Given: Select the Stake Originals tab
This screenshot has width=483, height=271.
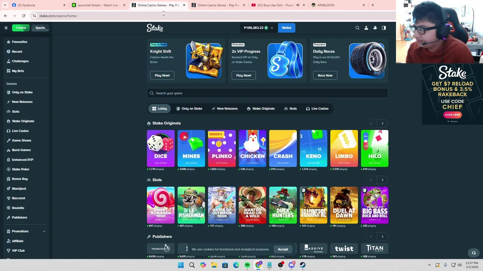Looking at the screenshot, I should click(261, 108).
